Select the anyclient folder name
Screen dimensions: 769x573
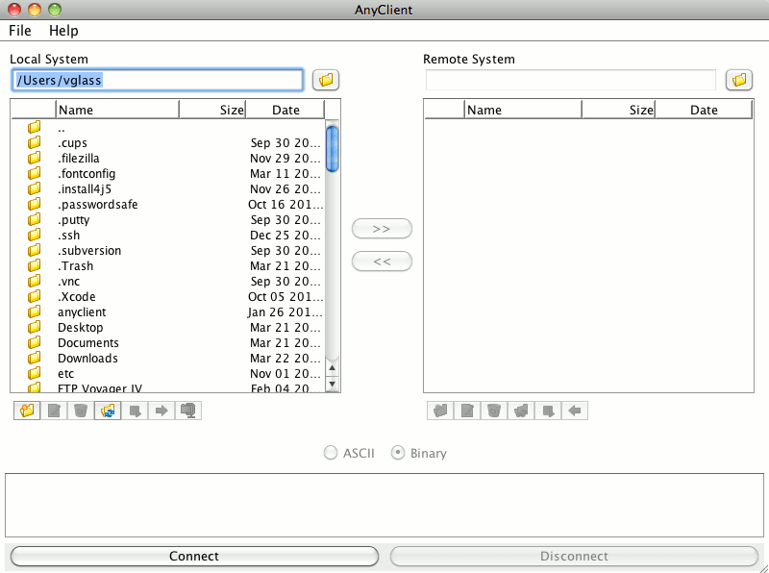[82, 312]
